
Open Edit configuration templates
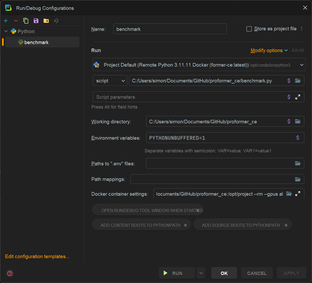pyautogui.click(x=37, y=256)
